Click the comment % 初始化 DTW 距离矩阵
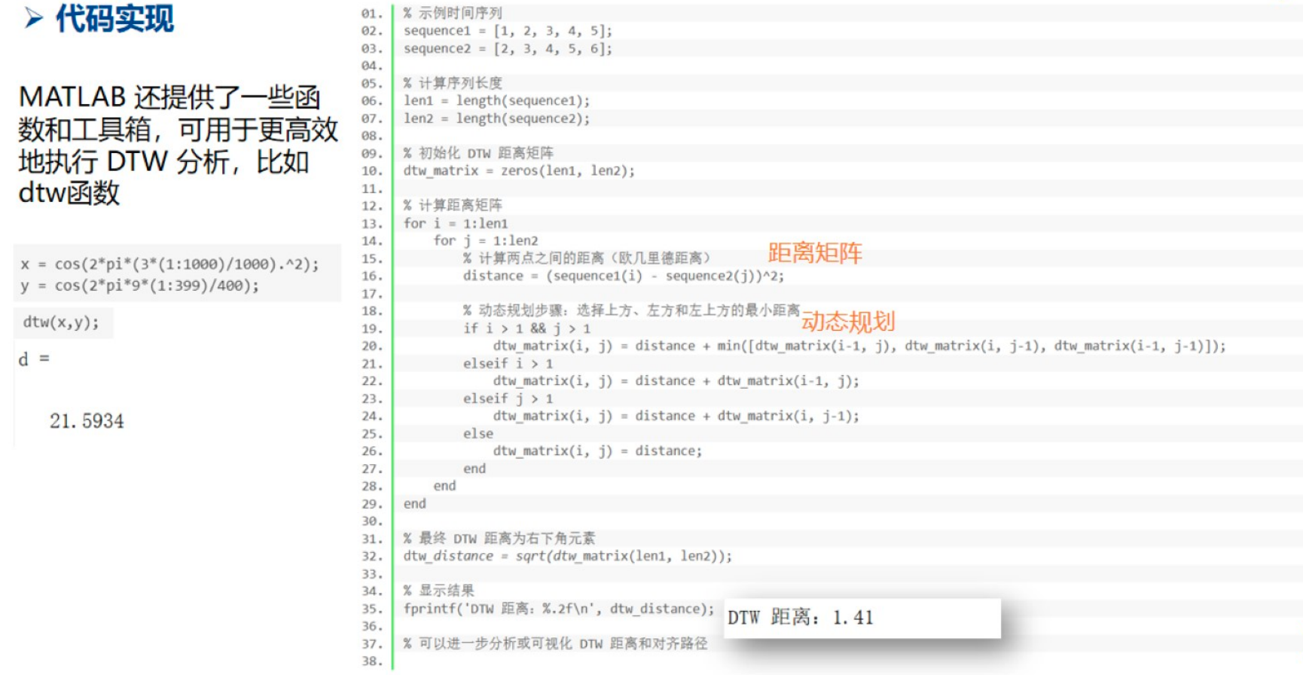Screen dimensions: 1303x675 coord(478,153)
